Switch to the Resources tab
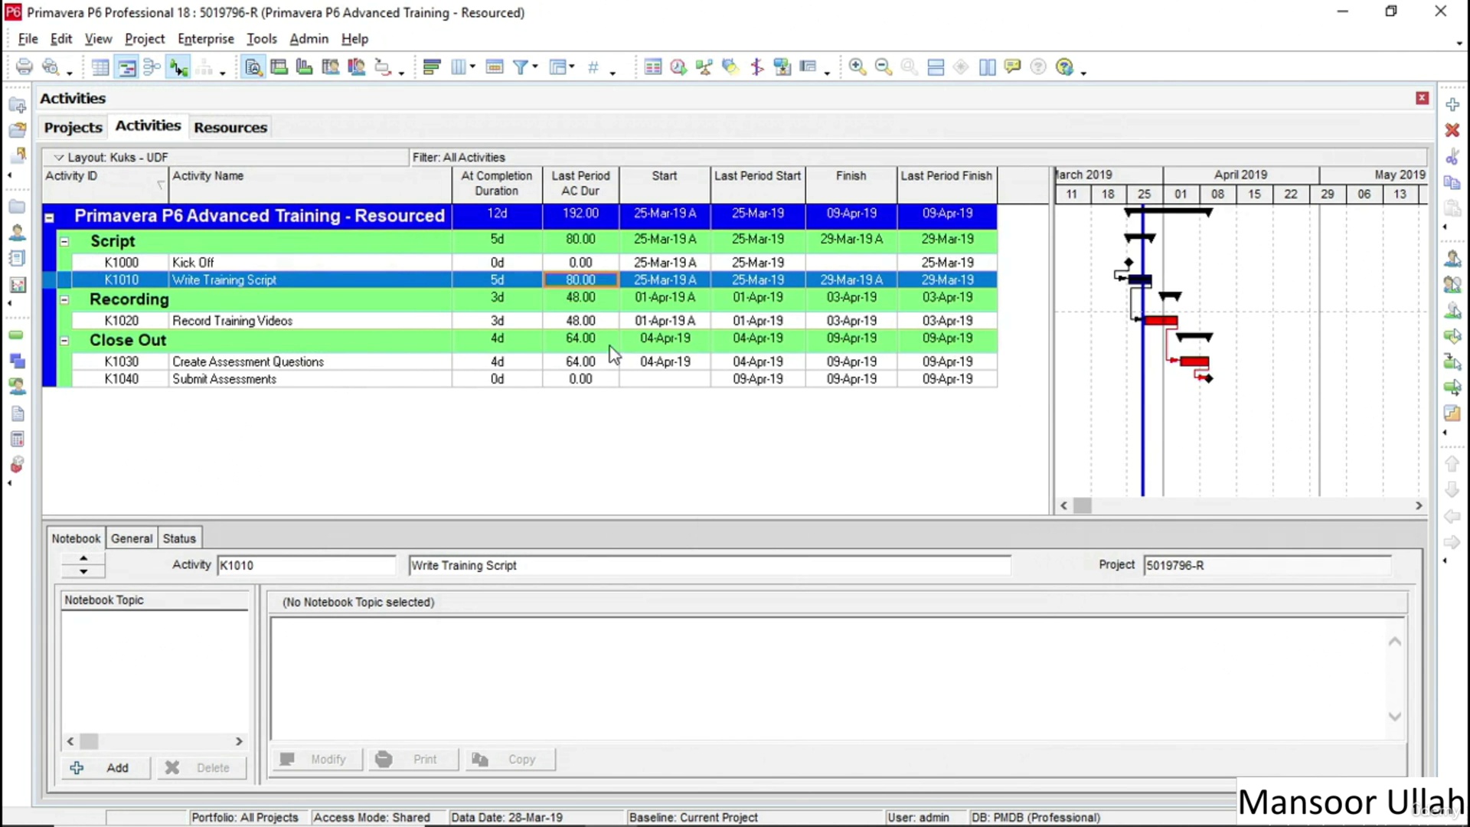 pyautogui.click(x=230, y=127)
